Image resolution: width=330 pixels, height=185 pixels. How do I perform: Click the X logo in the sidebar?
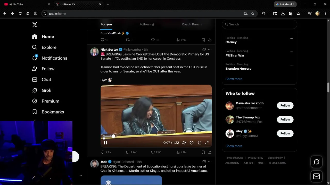pyautogui.click(x=35, y=25)
